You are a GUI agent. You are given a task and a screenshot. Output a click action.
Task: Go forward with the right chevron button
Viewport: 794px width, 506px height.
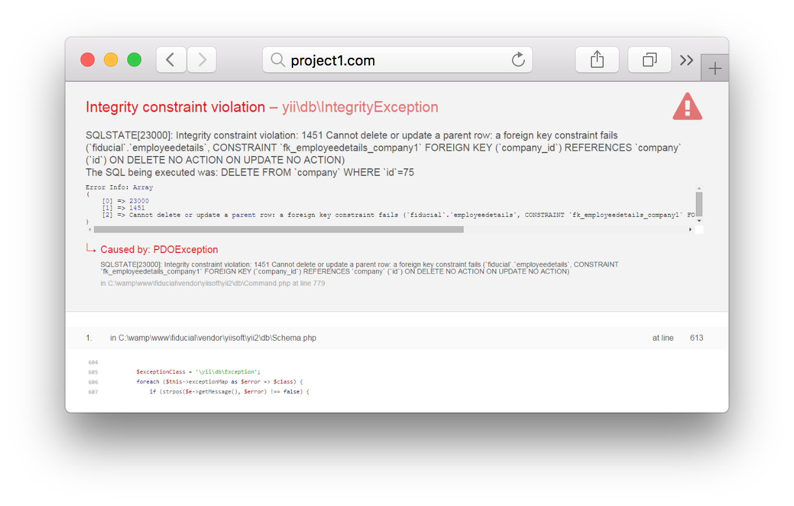(x=202, y=60)
